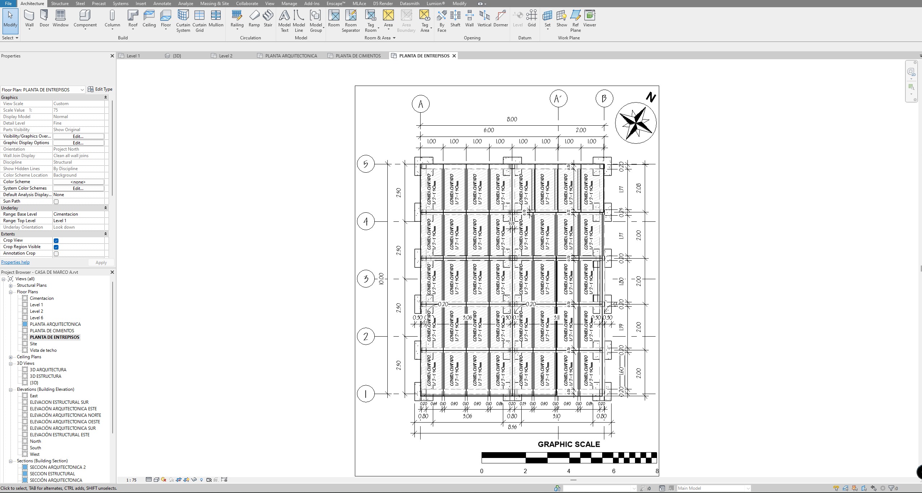The width and height of the screenshot is (922, 493).
Task: Select the Railing tool
Action: click(x=237, y=18)
